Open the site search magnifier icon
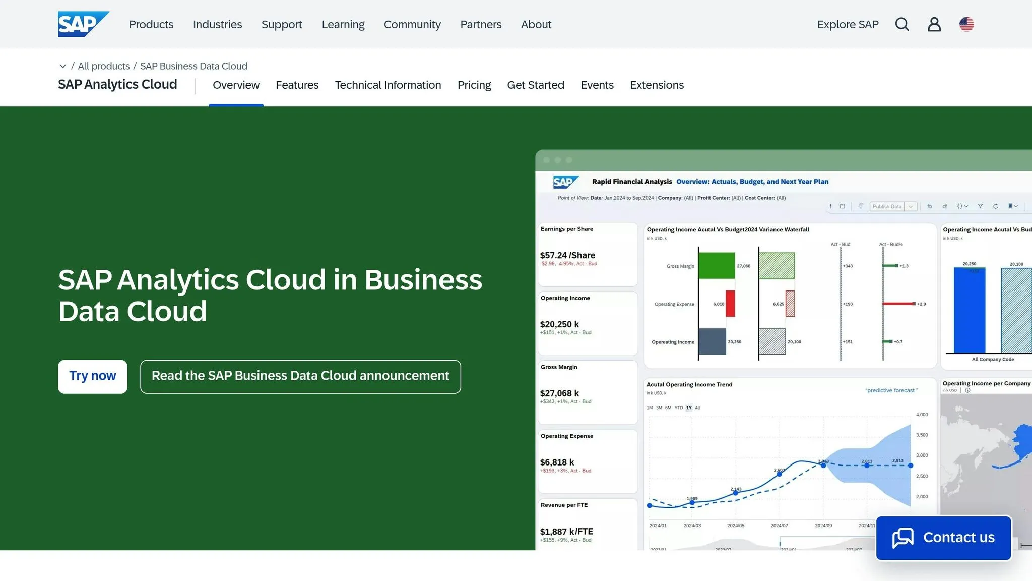This screenshot has width=1032, height=581. (902, 24)
